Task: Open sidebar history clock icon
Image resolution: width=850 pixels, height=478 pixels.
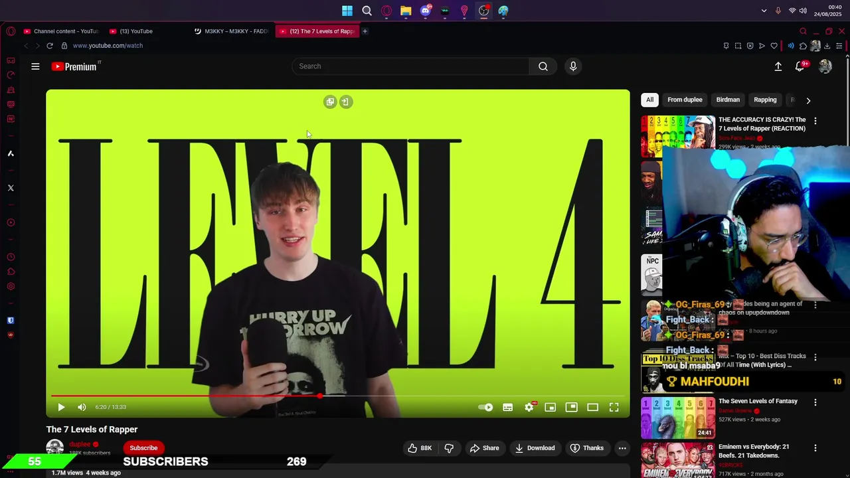Action: 11,258
